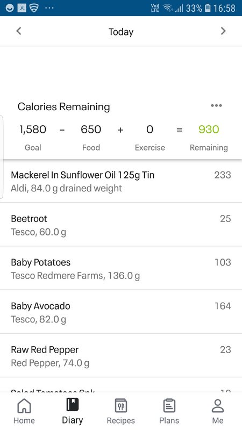Tap the 650 Food calories value
This screenshot has height=430, width=242.
tap(91, 130)
